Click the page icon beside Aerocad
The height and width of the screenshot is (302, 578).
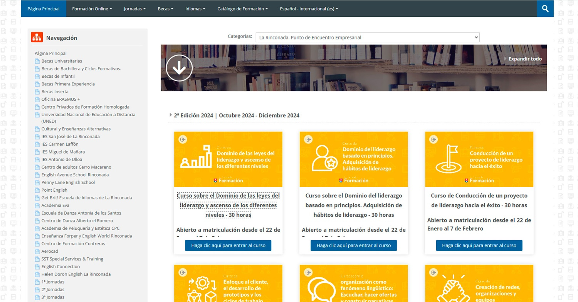coord(37,252)
